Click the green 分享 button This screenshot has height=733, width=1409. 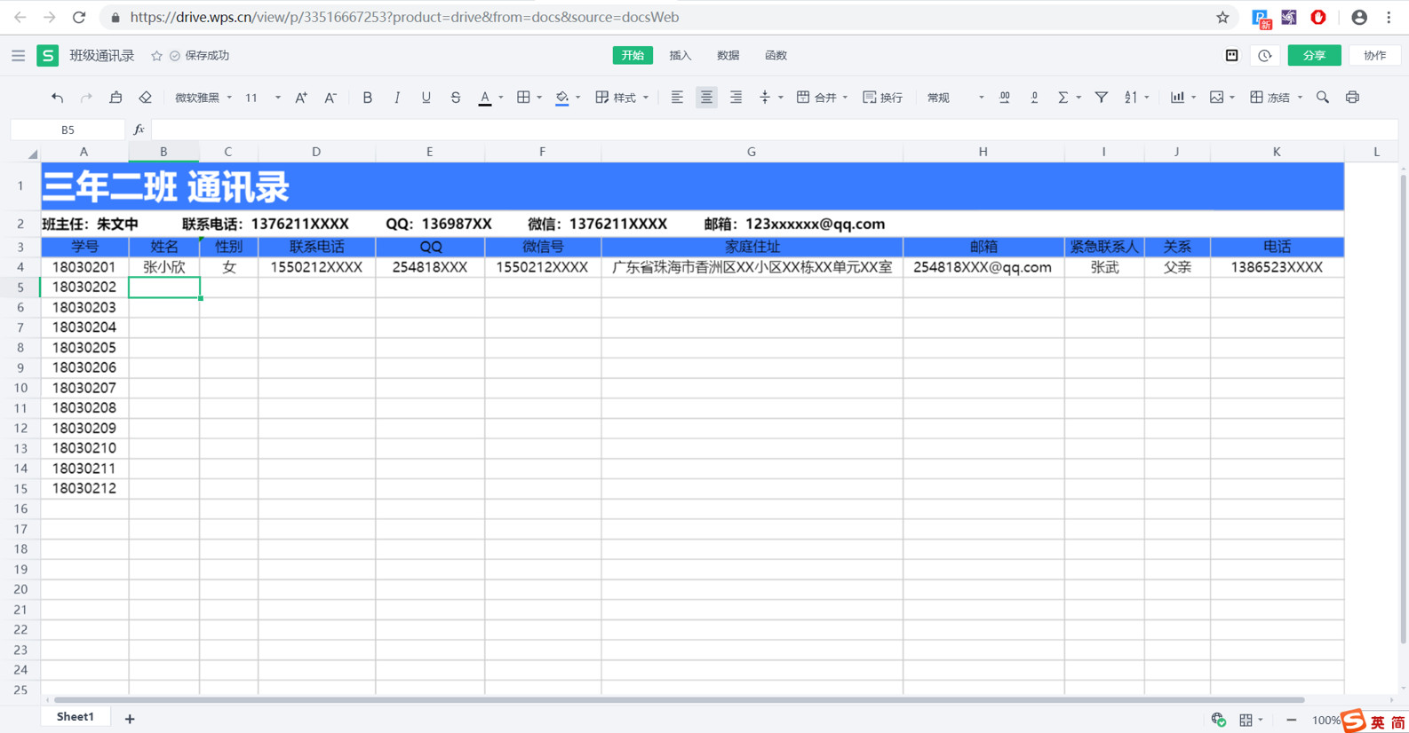1314,55
